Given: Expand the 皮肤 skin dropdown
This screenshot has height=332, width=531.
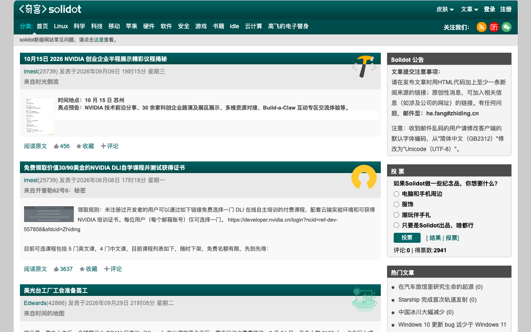Looking at the screenshot, I should click(x=445, y=9).
